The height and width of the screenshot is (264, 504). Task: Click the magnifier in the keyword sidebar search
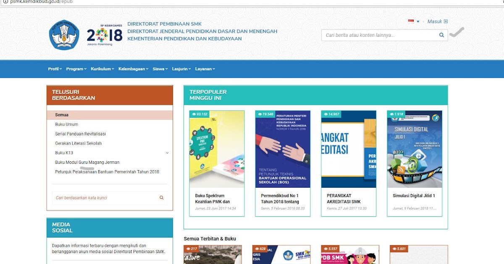(x=161, y=197)
